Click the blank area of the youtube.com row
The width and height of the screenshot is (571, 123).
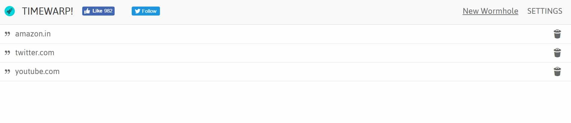tap(300, 72)
